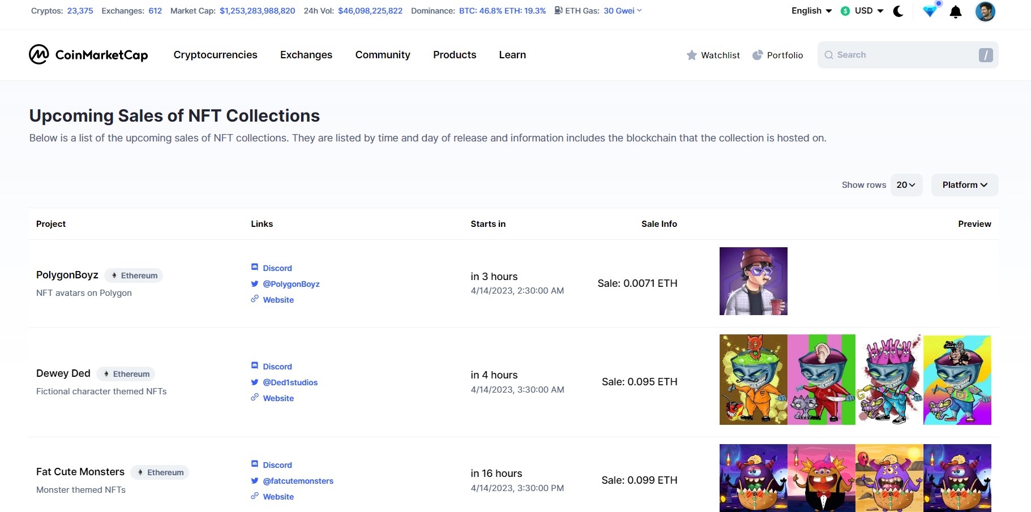Screen dimensions: 1031x512
Task: Open Dewey Ded Website link
Action: pyautogui.click(x=278, y=398)
